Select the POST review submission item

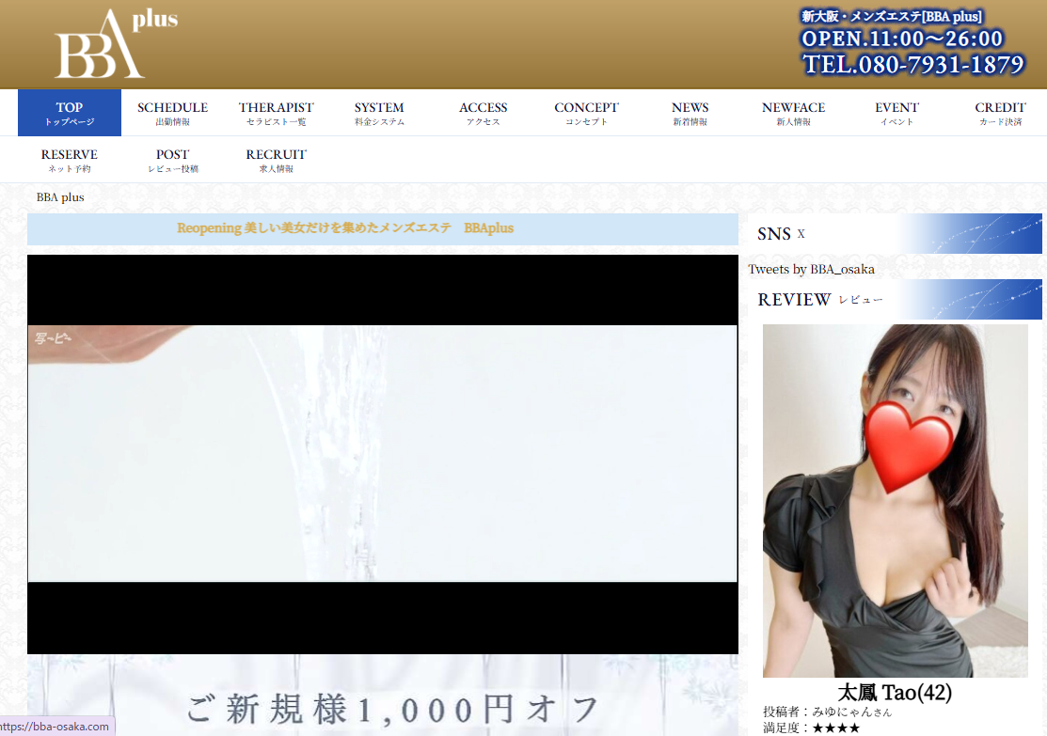pyautogui.click(x=173, y=160)
